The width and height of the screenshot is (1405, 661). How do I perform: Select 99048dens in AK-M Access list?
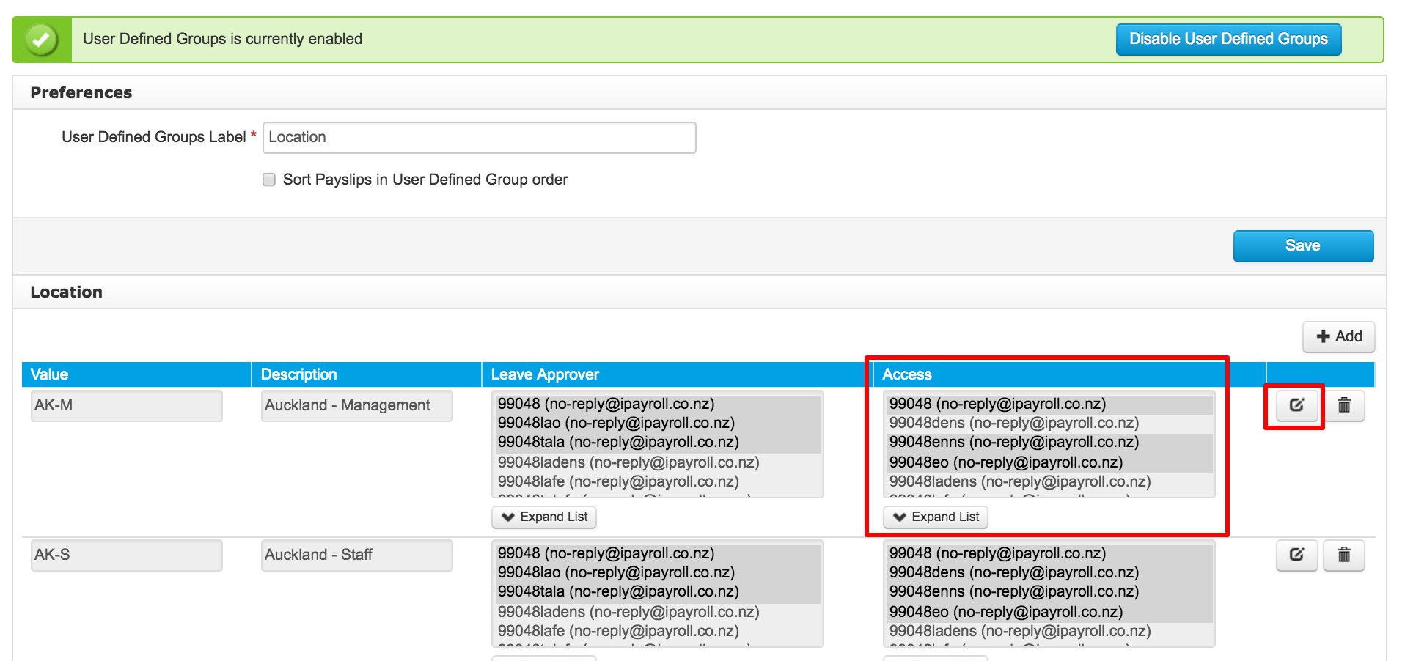pos(1049,423)
